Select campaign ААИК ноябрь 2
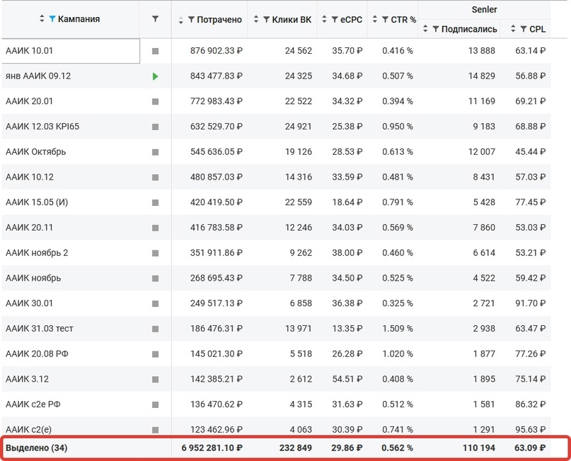571x461 pixels. coord(37,253)
